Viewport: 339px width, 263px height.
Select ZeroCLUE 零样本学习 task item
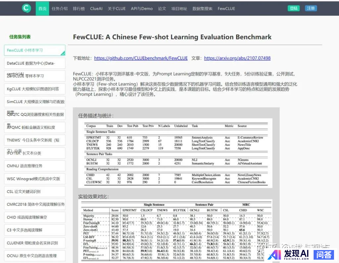click(34, 76)
